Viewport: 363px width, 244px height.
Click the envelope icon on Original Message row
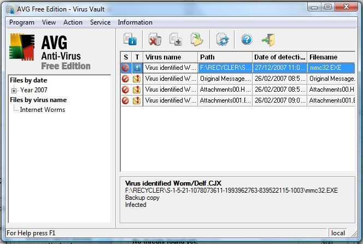137,79
